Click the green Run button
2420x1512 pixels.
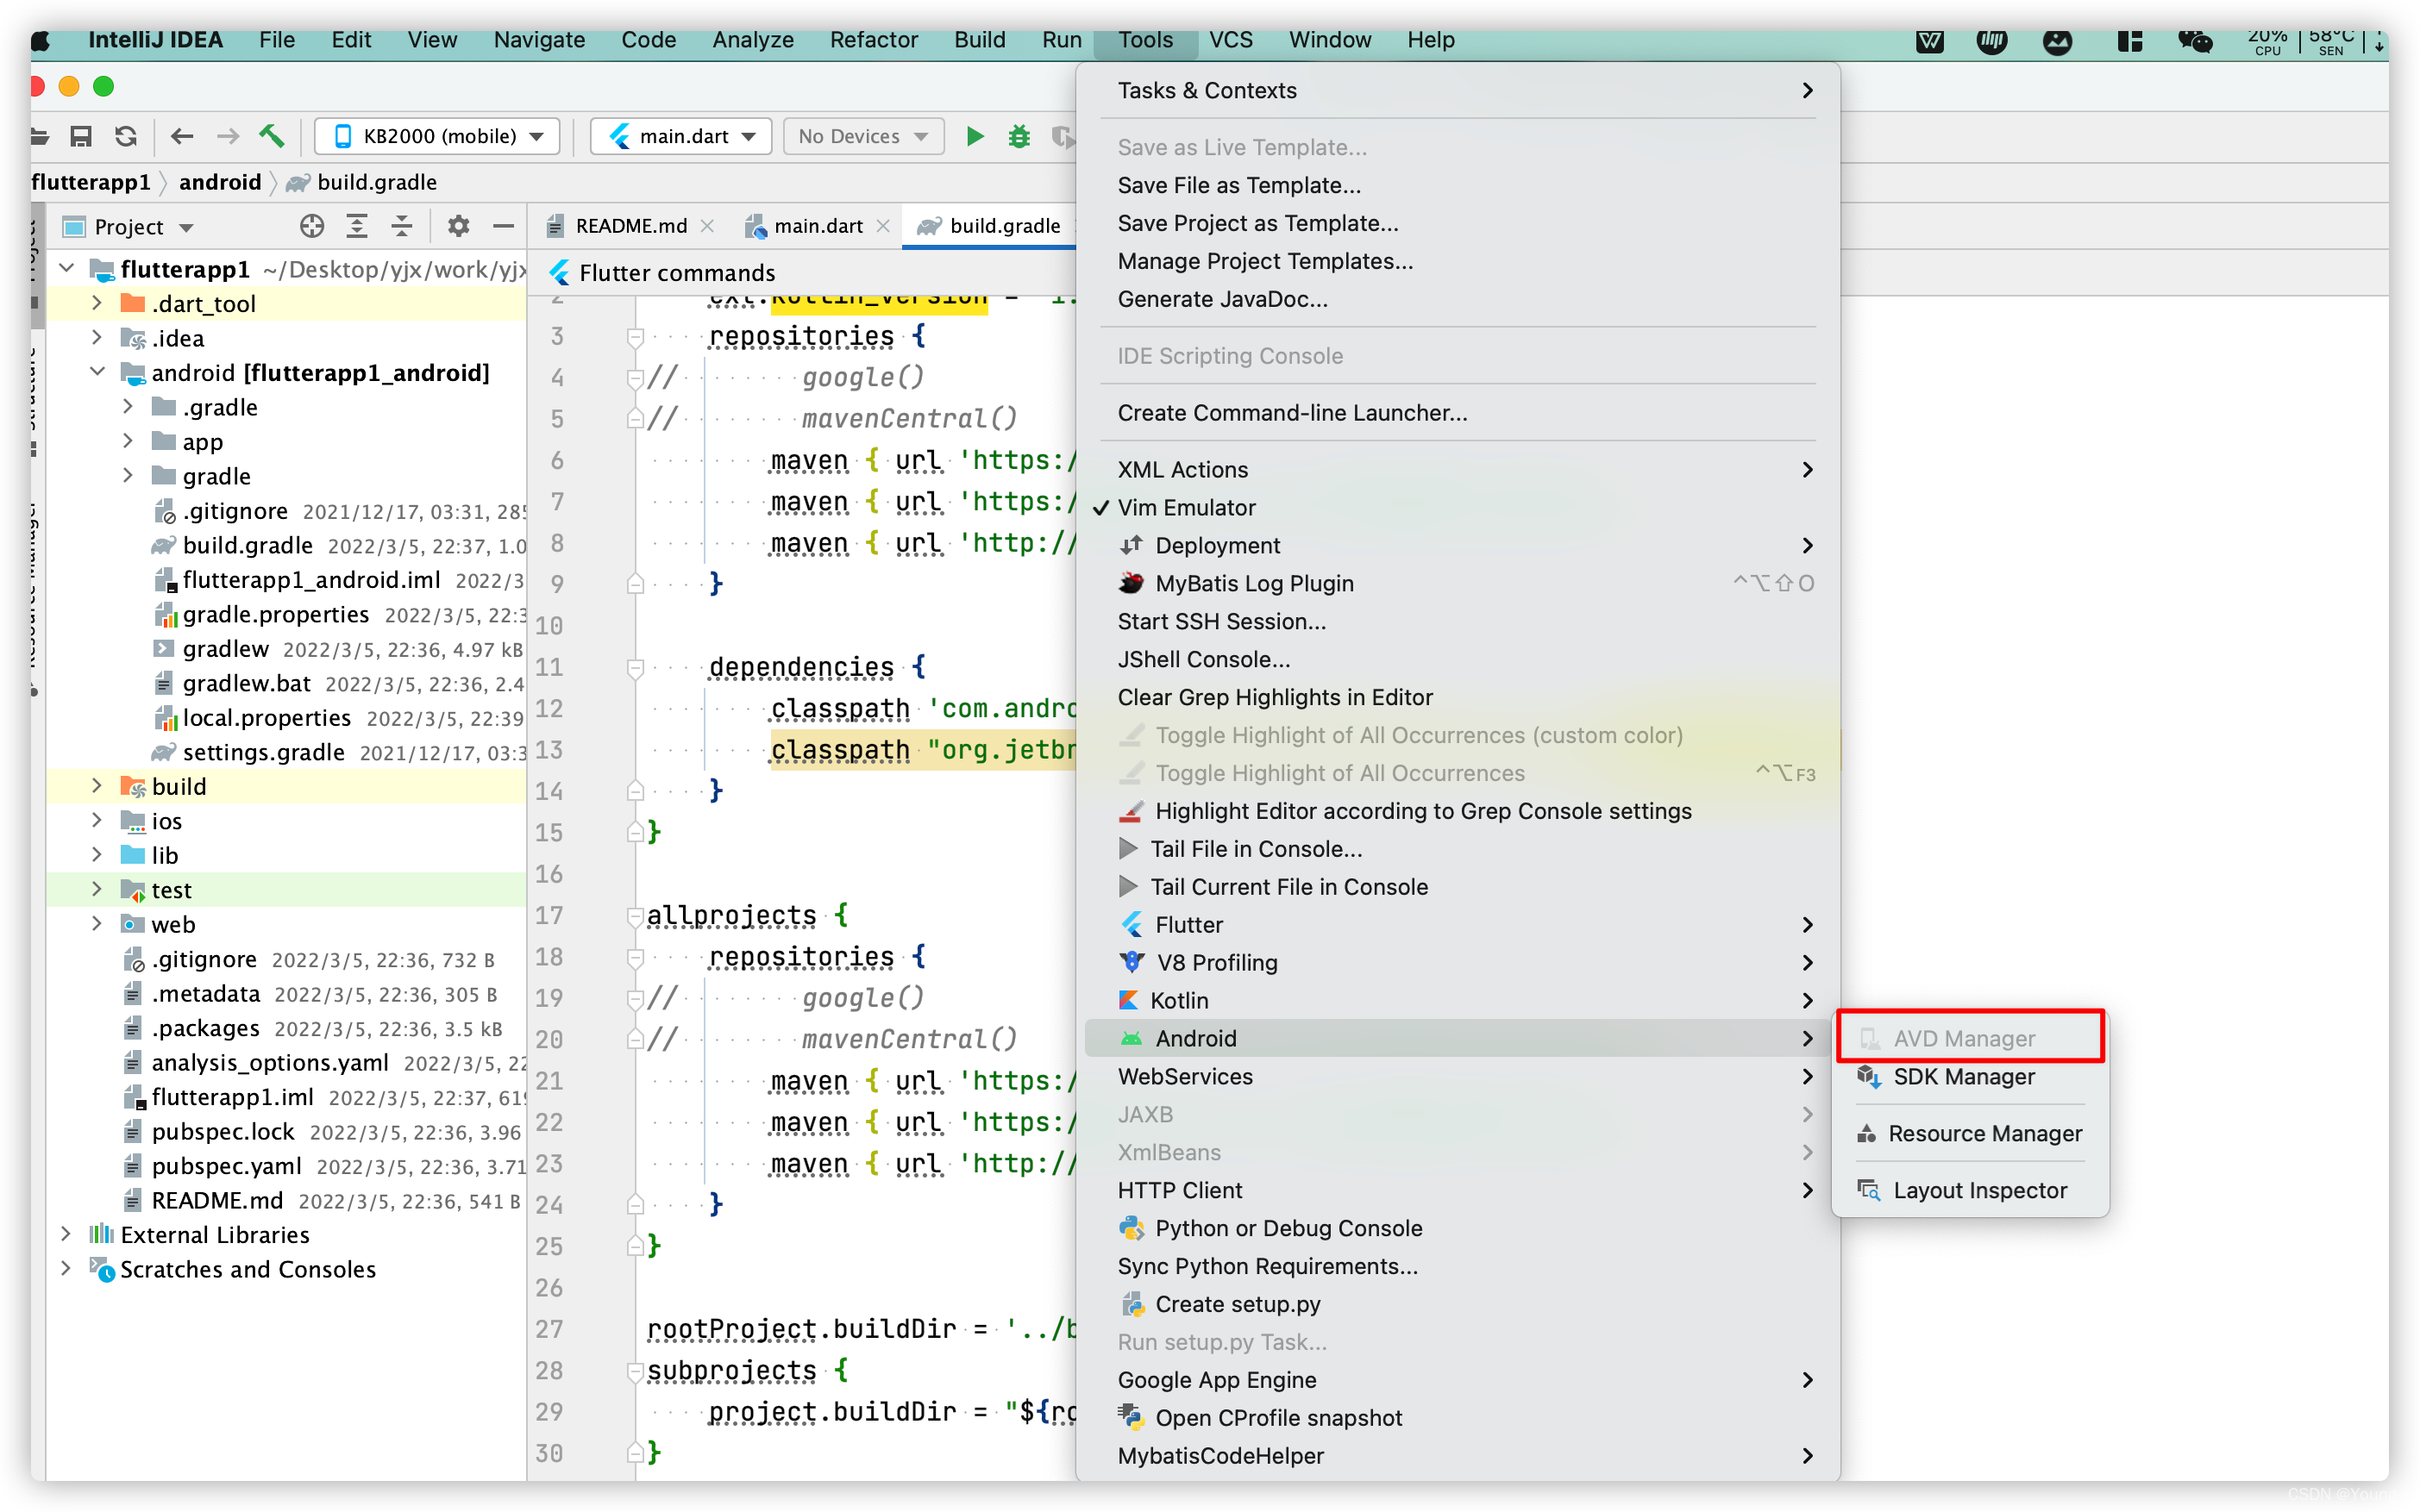coord(975,136)
